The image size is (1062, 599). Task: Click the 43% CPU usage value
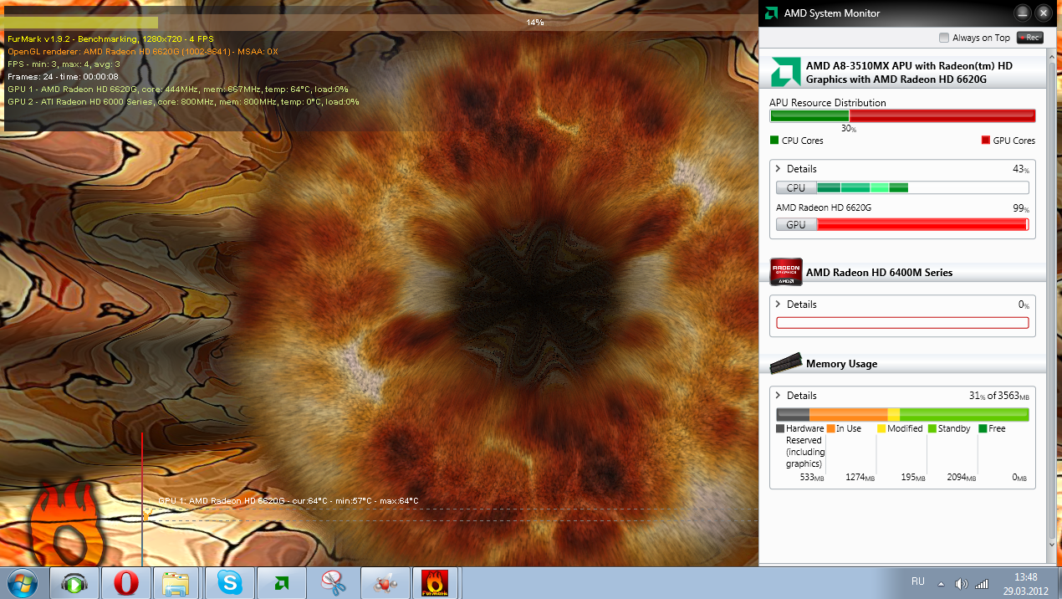point(1021,169)
